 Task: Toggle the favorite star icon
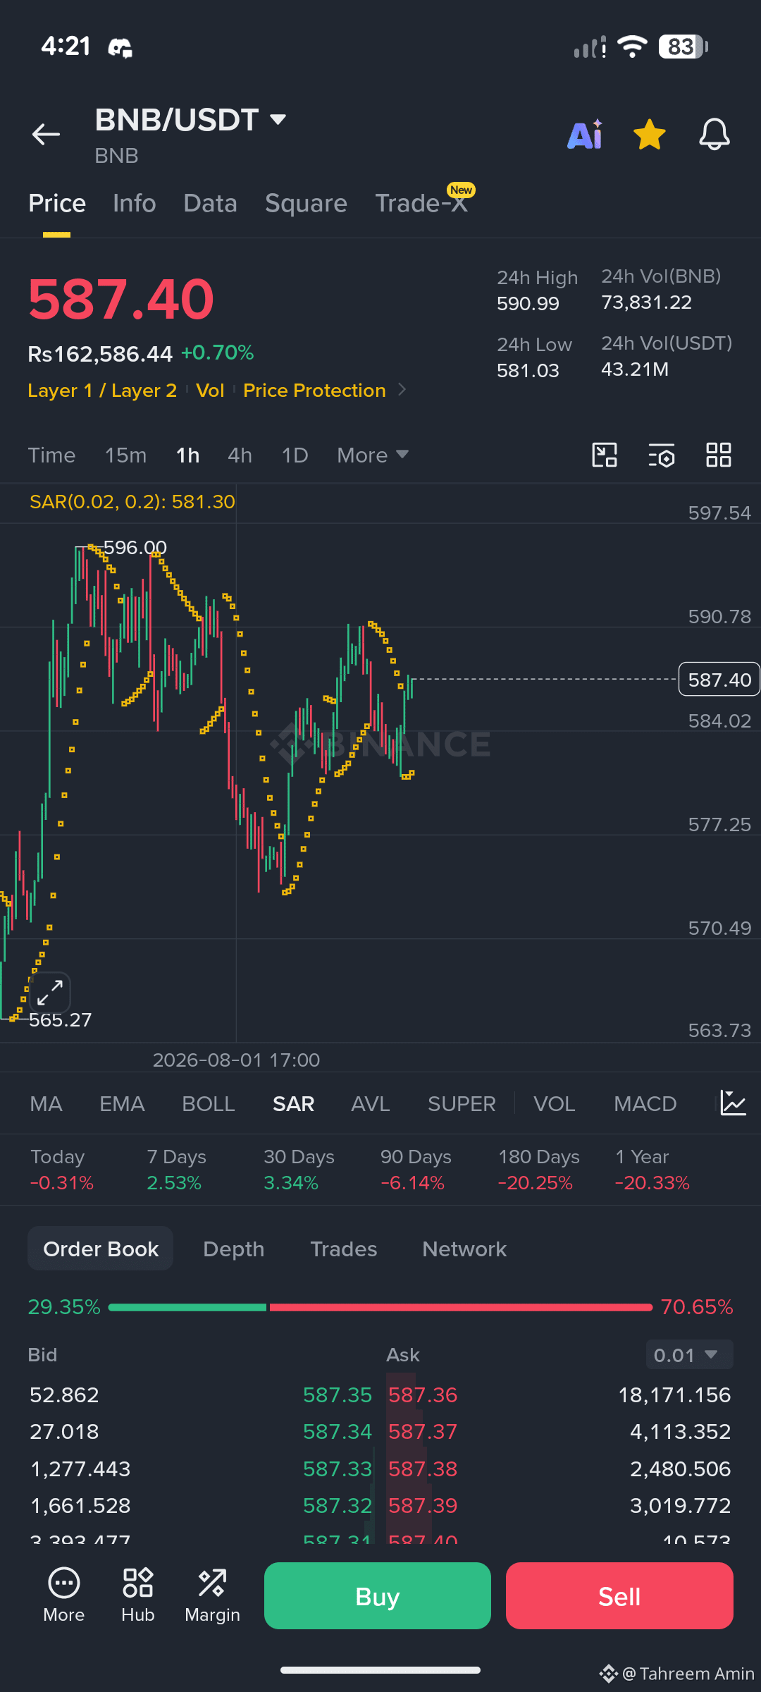click(x=649, y=134)
